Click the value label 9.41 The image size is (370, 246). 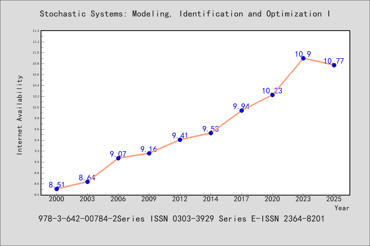[180, 136]
